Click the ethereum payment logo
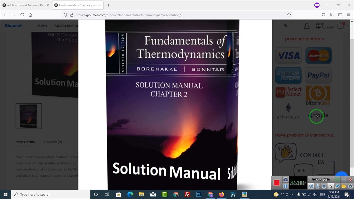 click(288, 111)
